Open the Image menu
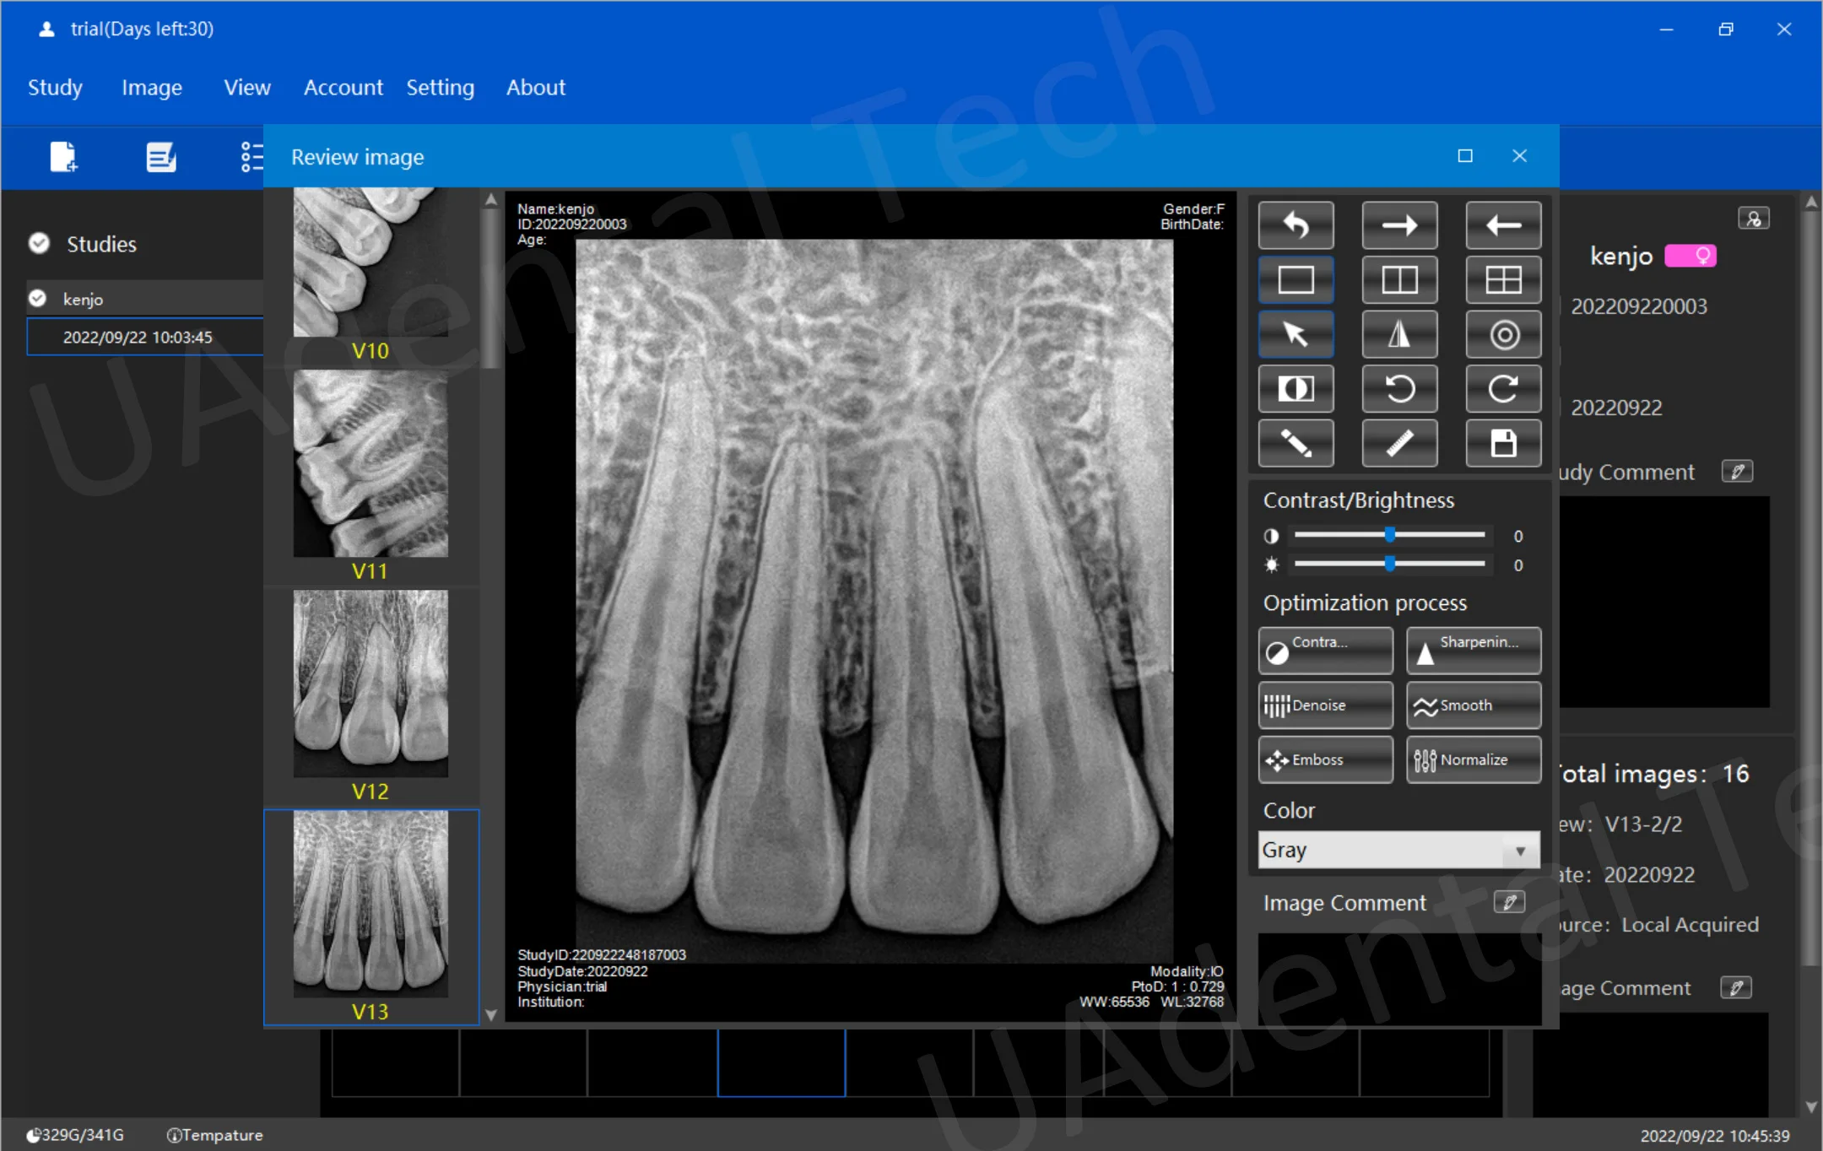This screenshot has height=1151, width=1823. (151, 87)
